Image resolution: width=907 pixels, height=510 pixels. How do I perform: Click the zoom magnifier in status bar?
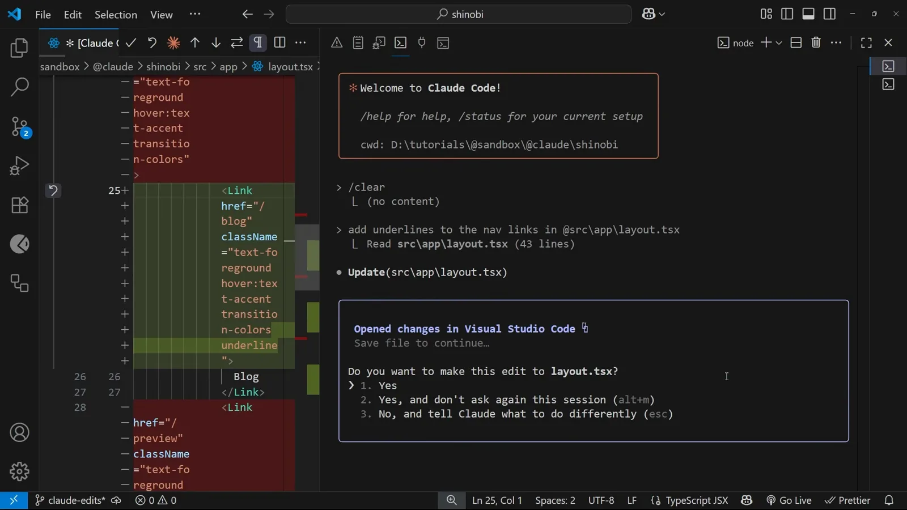click(451, 500)
